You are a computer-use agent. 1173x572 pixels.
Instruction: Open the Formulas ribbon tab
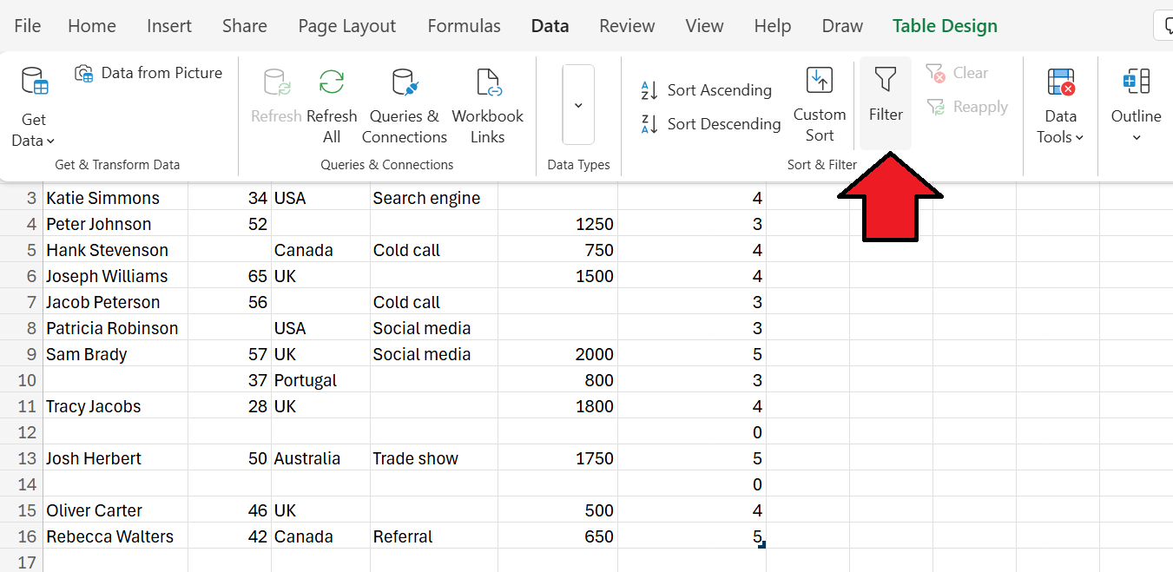464,25
